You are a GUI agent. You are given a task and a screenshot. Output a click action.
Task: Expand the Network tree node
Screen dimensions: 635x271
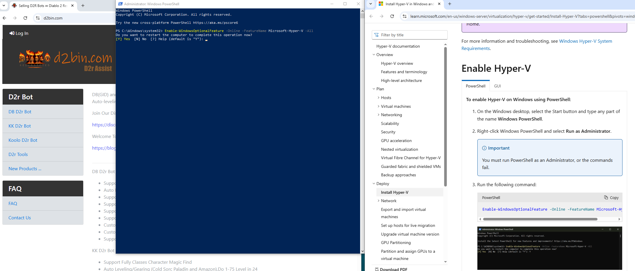378,201
